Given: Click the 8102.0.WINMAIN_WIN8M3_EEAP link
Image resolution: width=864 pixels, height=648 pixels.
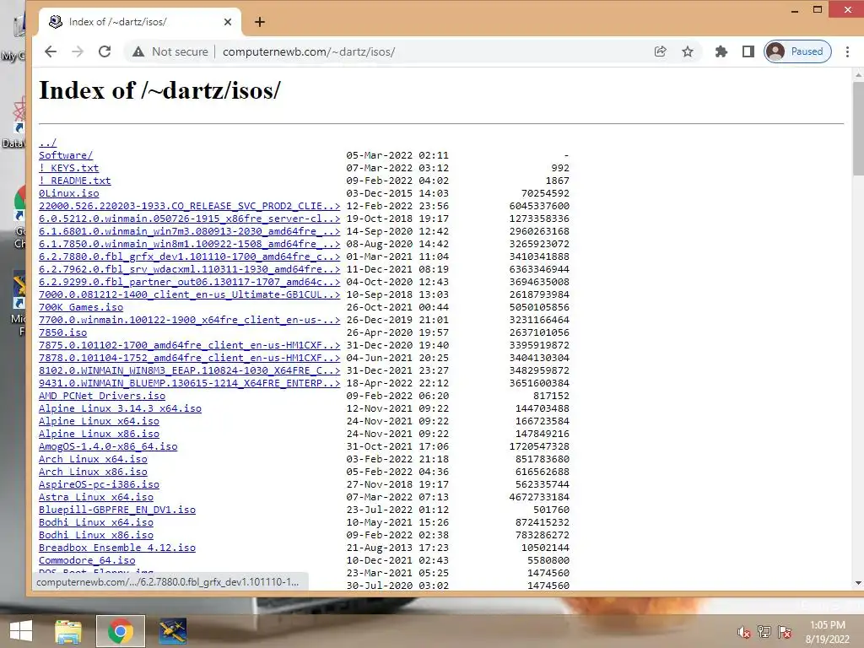Looking at the screenshot, I should coord(190,371).
